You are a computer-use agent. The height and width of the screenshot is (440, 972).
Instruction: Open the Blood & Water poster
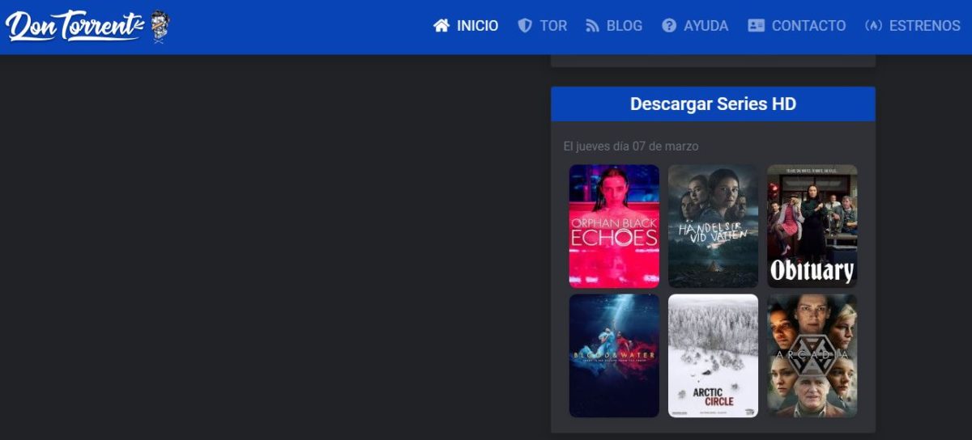point(614,356)
